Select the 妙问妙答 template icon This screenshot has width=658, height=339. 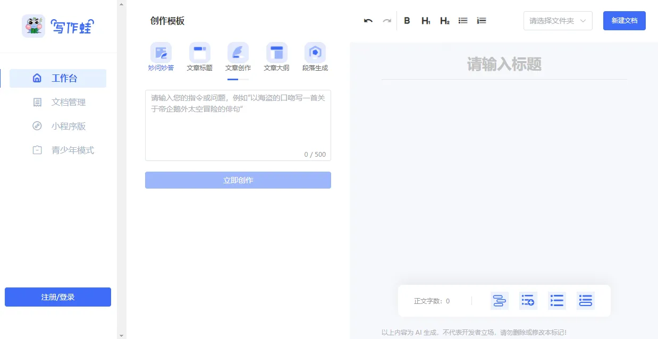click(x=161, y=53)
